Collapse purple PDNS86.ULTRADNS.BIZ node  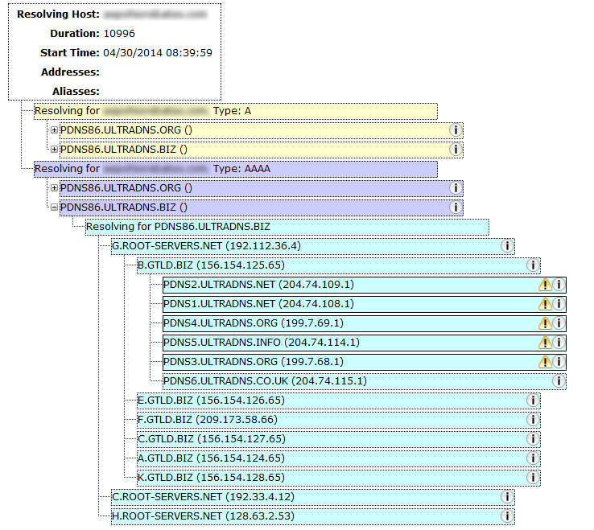click(x=54, y=207)
